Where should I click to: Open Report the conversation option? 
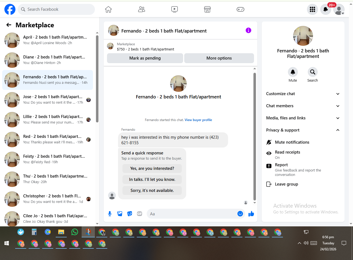303,170
